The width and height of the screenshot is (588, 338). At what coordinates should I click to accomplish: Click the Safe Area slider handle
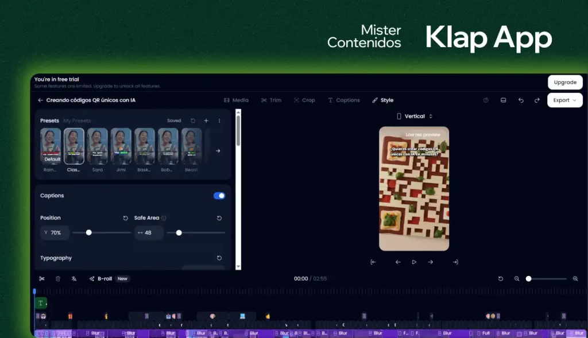pyautogui.click(x=179, y=233)
